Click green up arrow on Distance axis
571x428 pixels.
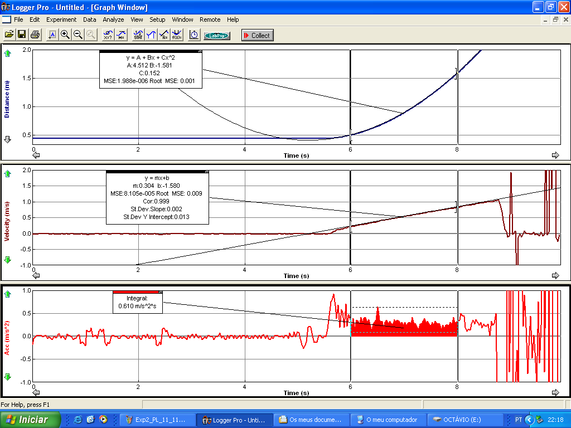tap(8, 54)
